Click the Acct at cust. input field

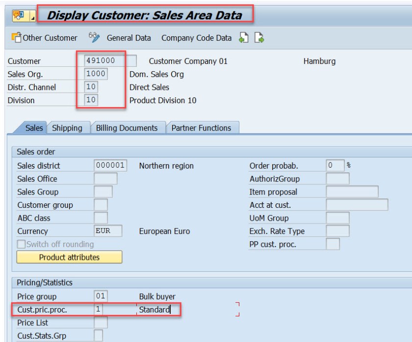pos(357,205)
